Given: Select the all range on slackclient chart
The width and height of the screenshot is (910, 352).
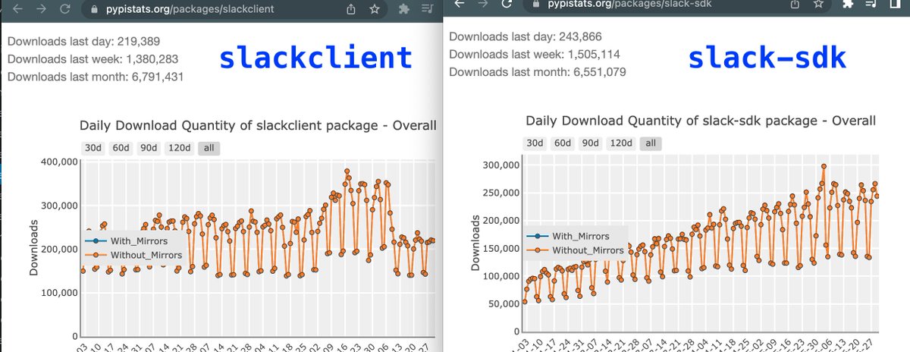Looking at the screenshot, I should point(209,148).
